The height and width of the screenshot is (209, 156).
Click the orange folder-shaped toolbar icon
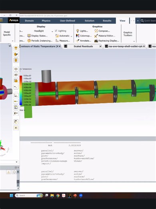pos(16,81)
